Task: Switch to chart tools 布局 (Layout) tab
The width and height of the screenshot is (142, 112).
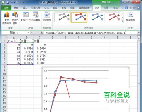Action: [x=106, y=8]
